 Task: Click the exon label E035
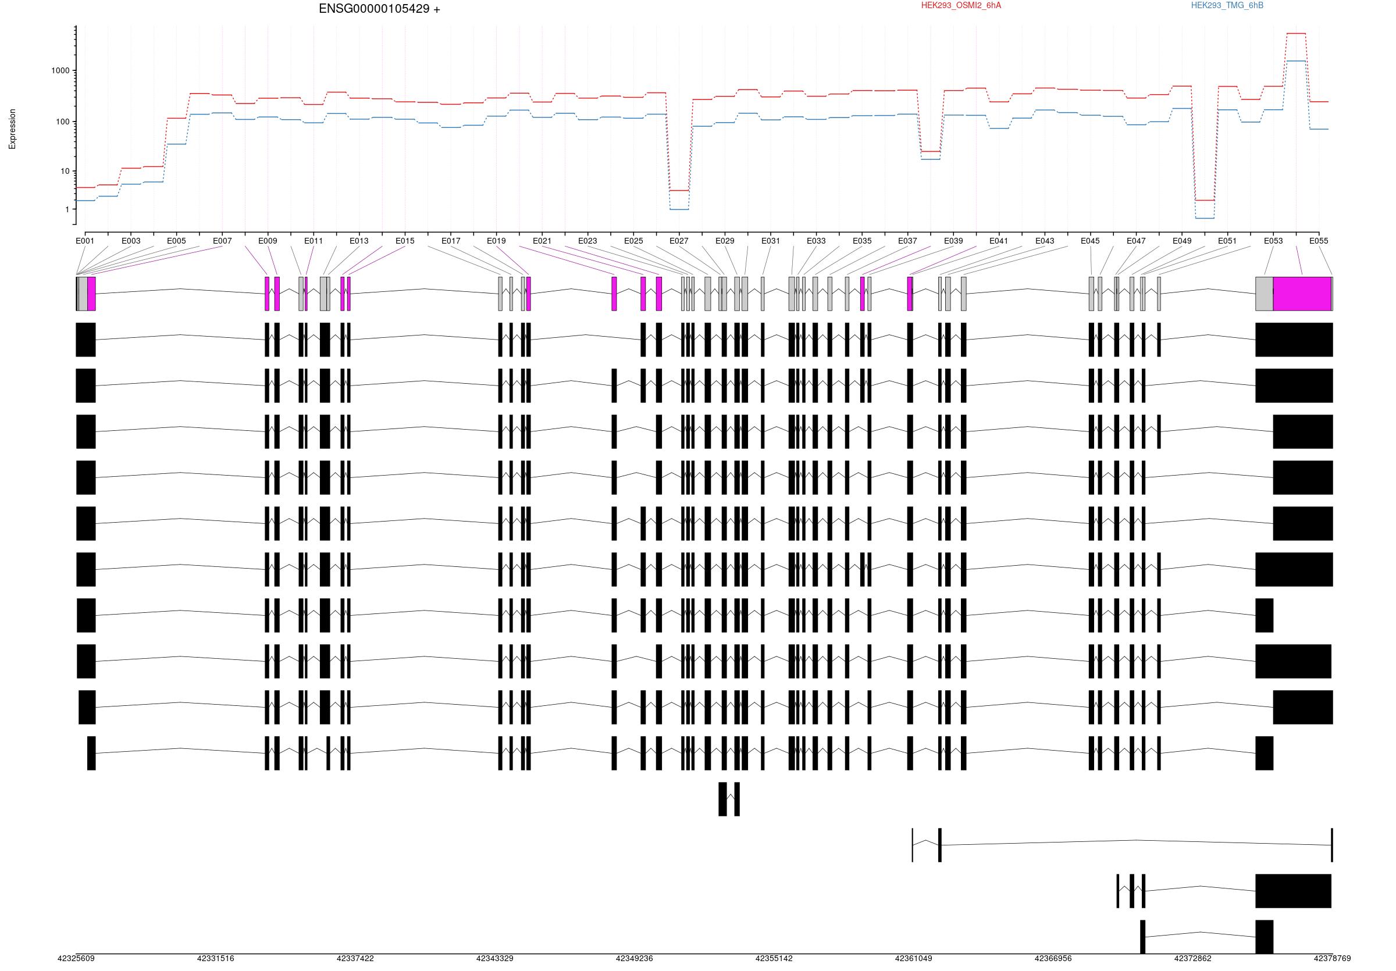862,241
